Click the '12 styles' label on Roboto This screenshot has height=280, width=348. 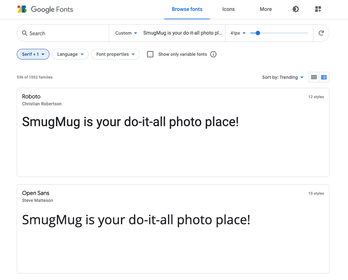[x=316, y=97]
